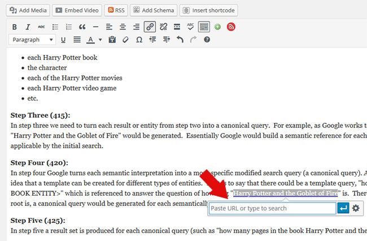
Task: Click the 'etc.' bullet item
Action: click(x=33, y=98)
